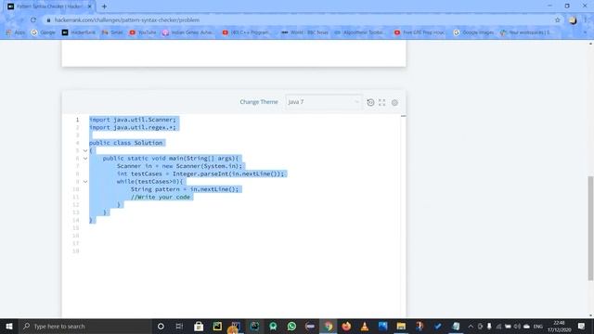Screen dimensions: 594x334
Task: Collapse the main method fold arrow on line 6
Action: click(x=85, y=159)
